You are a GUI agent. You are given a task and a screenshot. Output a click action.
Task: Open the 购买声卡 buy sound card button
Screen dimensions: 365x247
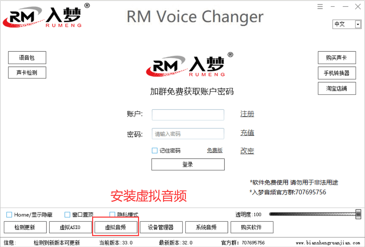(337, 58)
